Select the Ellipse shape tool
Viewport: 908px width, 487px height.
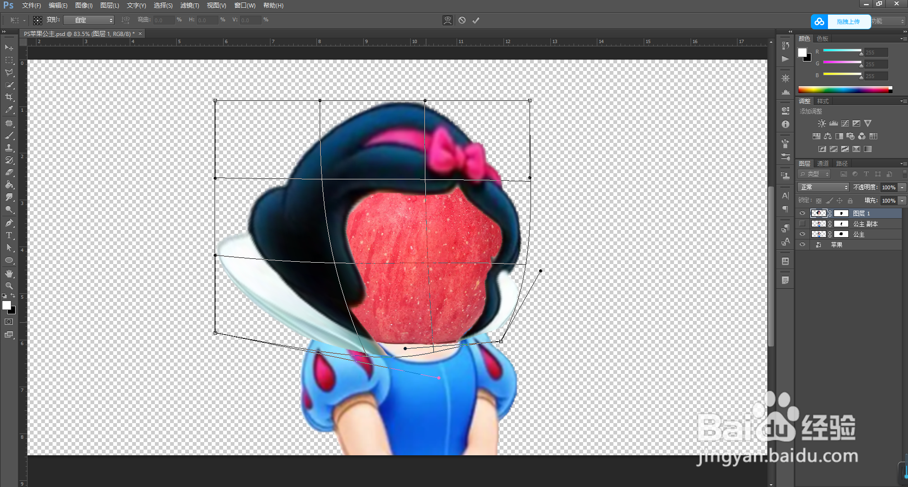click(9, 260)
